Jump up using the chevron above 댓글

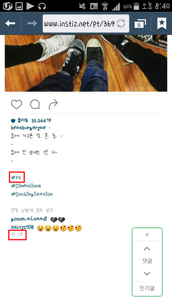pos(147,249)
